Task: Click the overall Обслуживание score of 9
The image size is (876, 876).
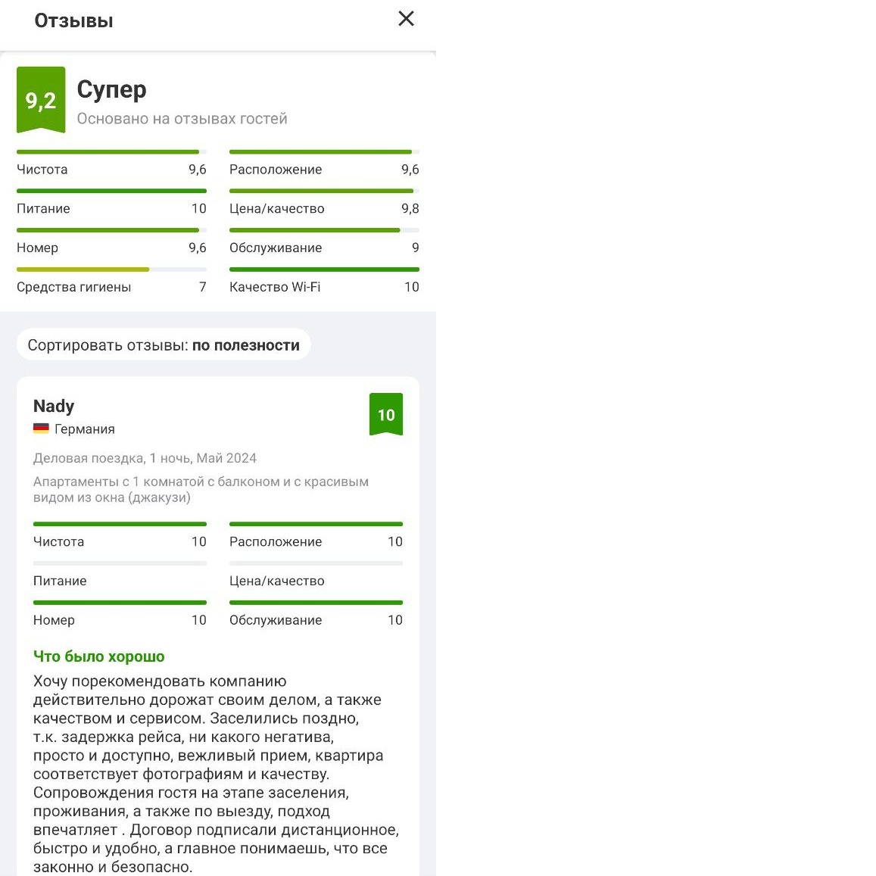Action: click(x=415, y=248)
